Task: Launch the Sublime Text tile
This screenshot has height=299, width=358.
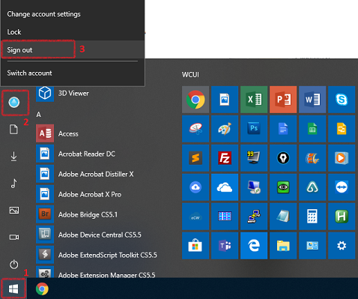Action: click(x=195, y=158)
